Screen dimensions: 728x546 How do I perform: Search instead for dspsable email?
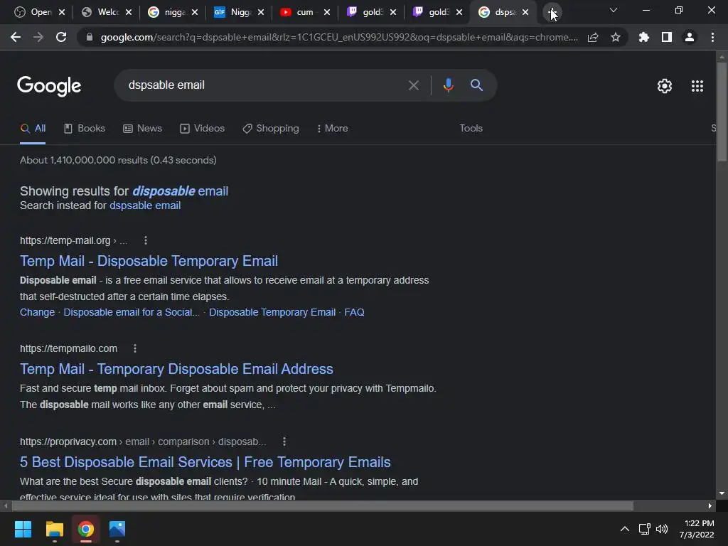click(145, 205)
